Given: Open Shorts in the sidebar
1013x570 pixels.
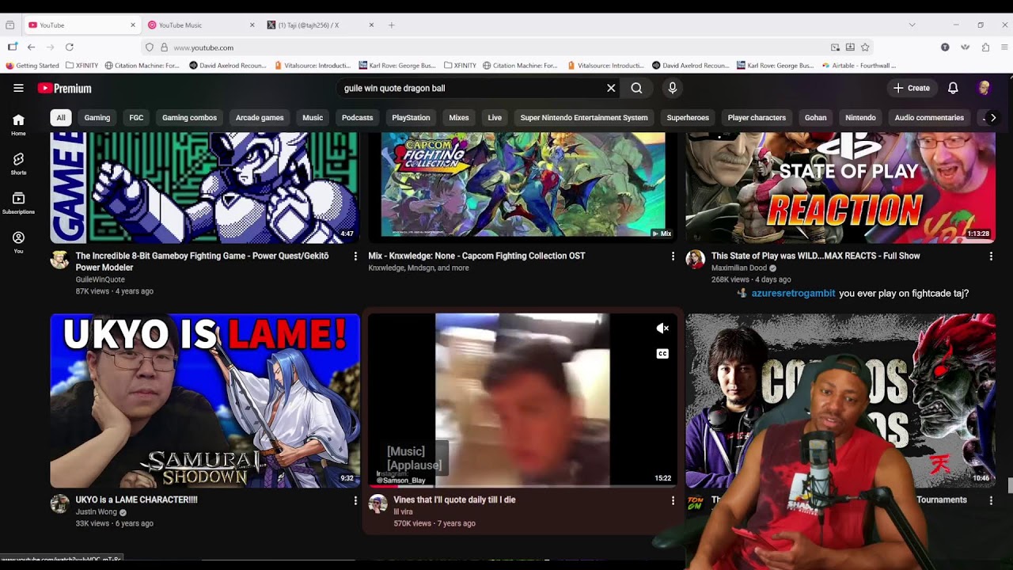Looking at the screenshot, I should (x=18, y=164).
